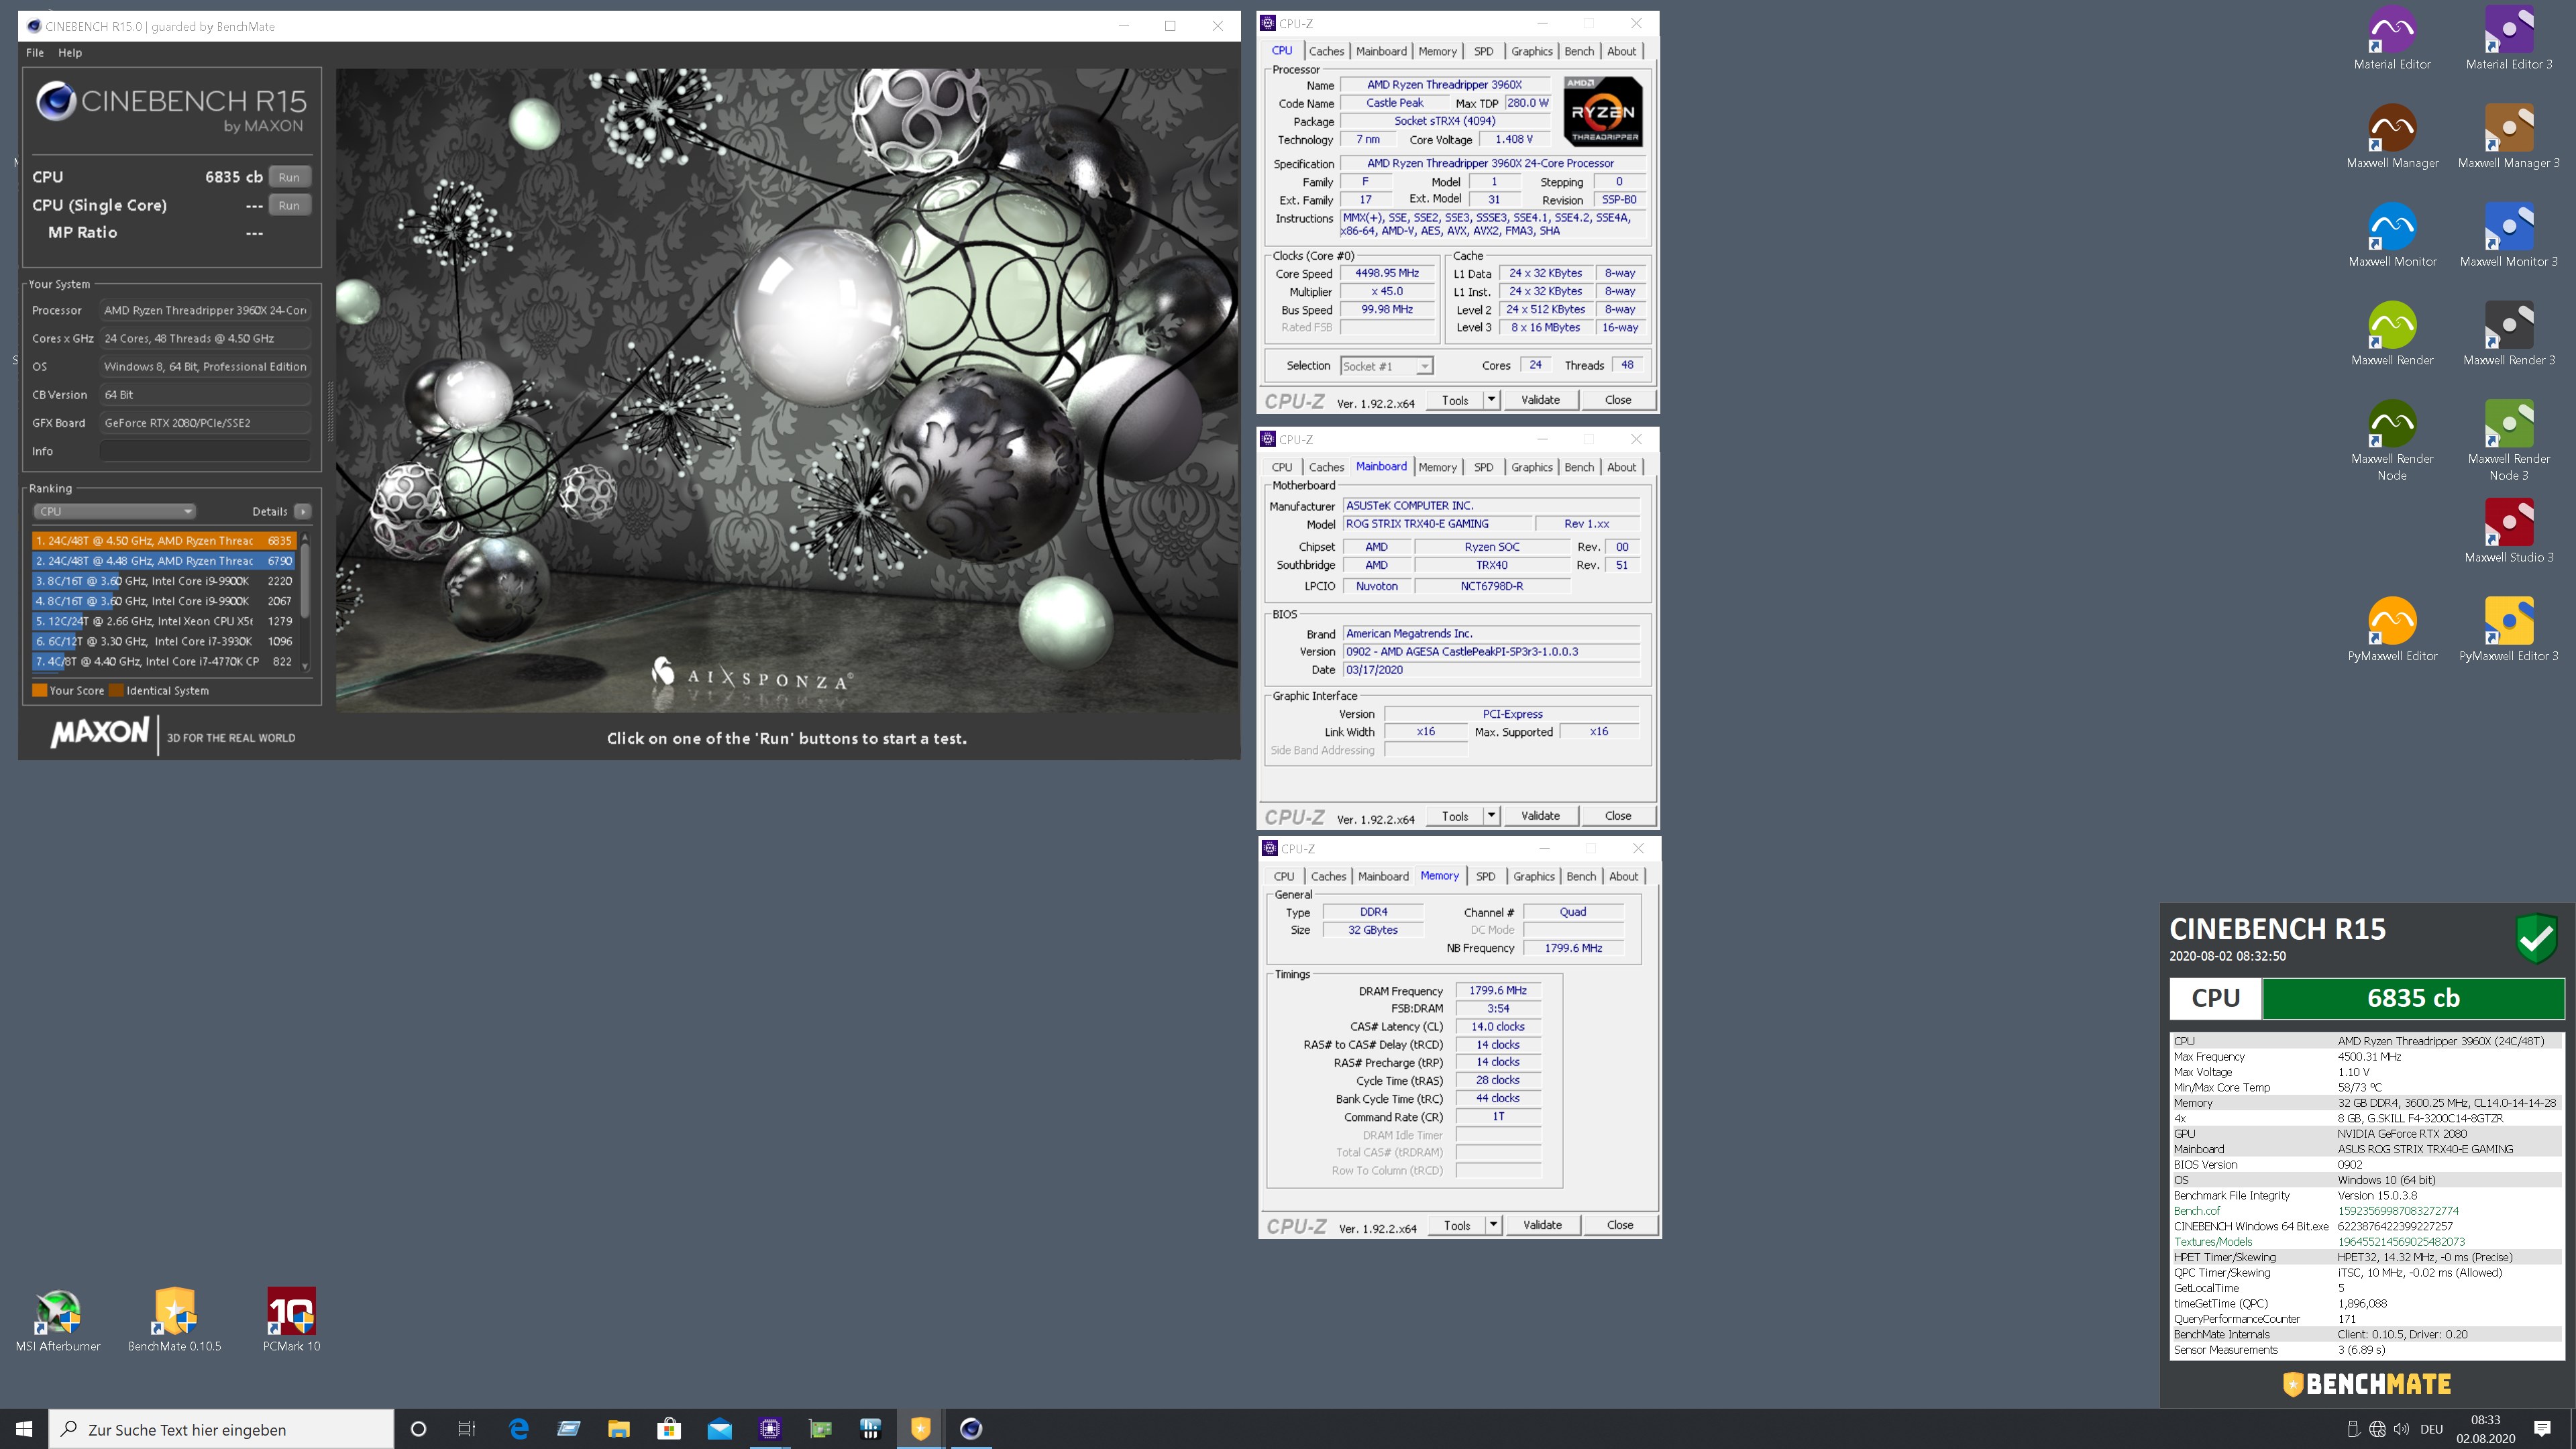Switch to CPU-Z taskbar icon
The image size is (2576, 1449).
click(x=769, y=1429)
